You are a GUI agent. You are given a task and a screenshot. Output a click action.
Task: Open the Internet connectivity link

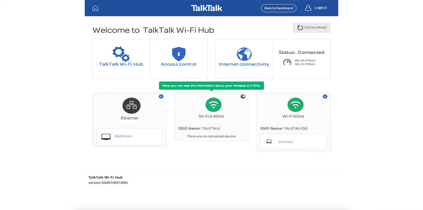point(244,64)
